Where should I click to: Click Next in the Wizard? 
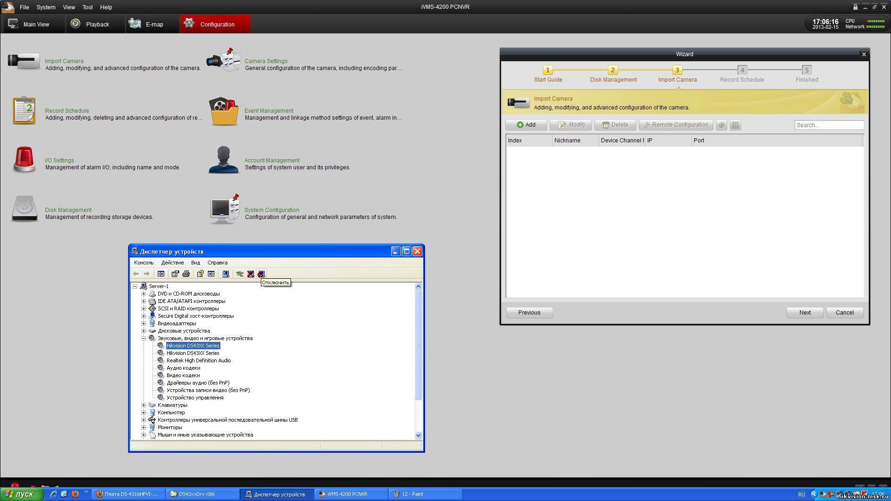tap(805, 313)
